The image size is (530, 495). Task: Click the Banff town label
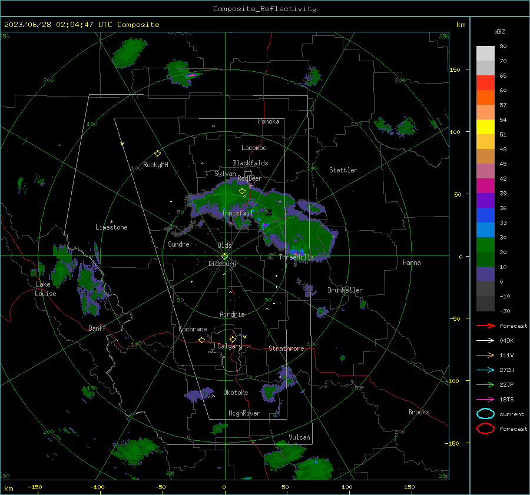pyautogui.click(x=97, y=328)
